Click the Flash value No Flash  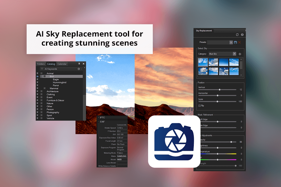(122, 144)
